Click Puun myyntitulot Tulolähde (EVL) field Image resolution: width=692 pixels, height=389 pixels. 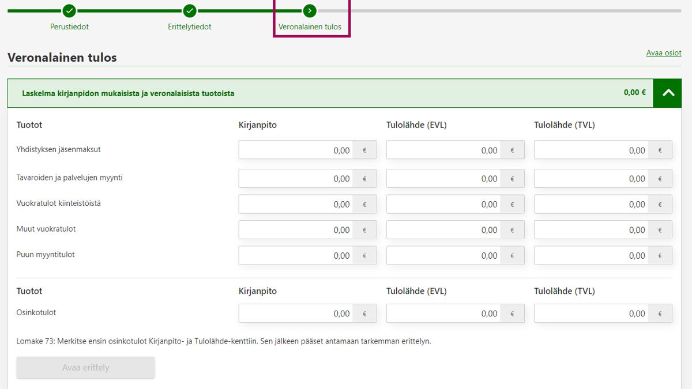click(443, 255)
